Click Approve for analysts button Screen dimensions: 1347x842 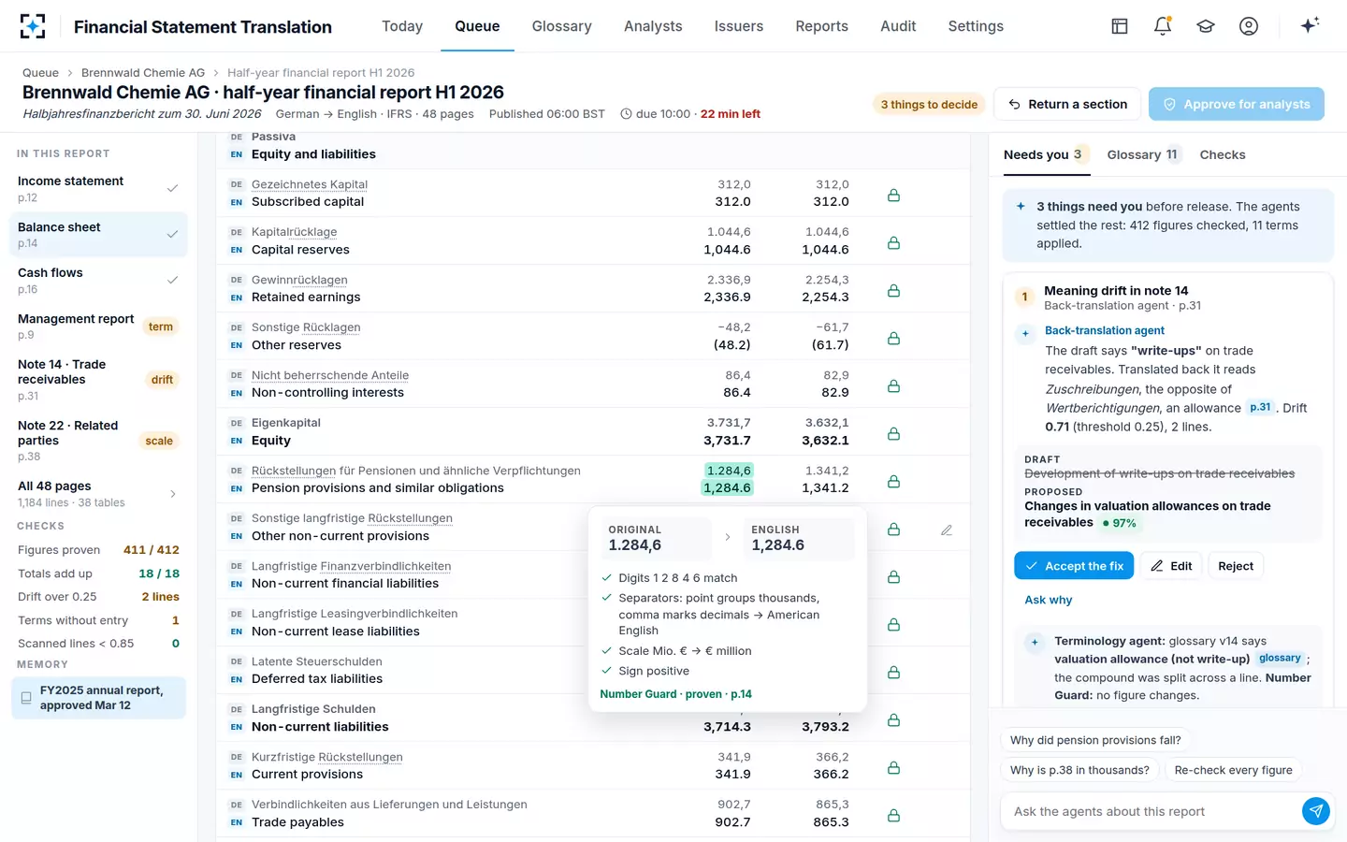(x=1236, y=104)
